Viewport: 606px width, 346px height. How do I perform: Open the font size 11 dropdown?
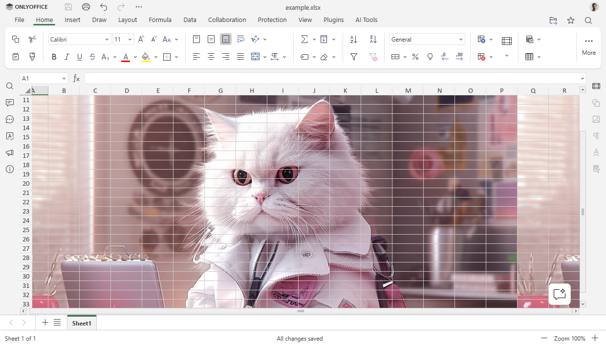point(130,40)
